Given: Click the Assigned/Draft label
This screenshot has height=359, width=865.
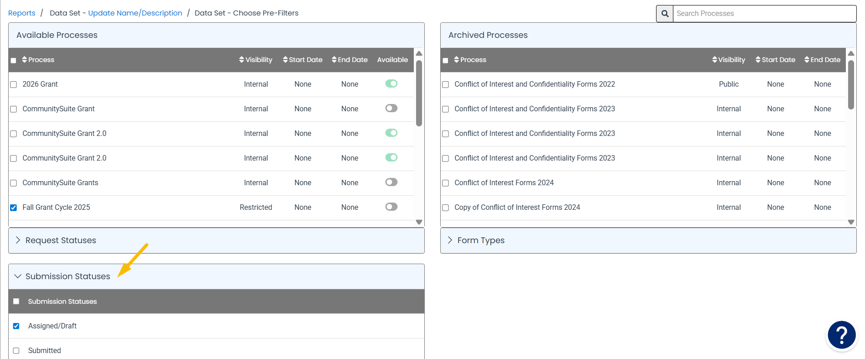Looking at the screenshot, I should [52, 326].
